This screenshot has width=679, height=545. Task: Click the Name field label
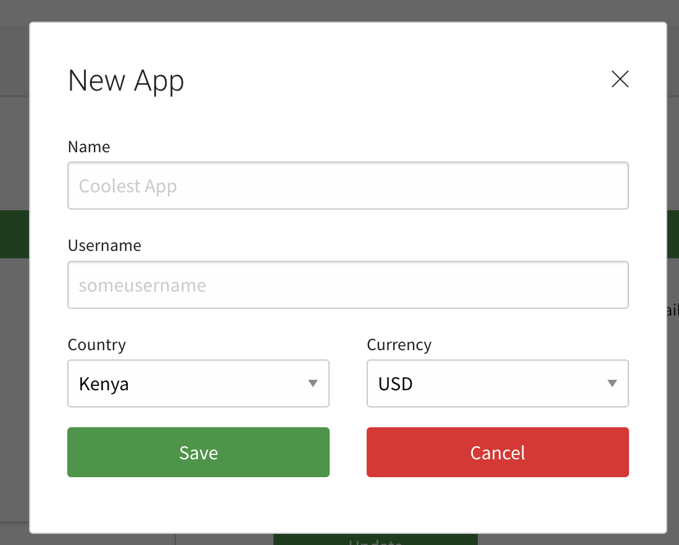[89, 147]
